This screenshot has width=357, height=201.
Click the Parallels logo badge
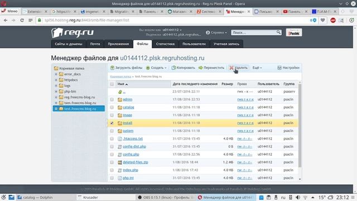click(294, 32)
